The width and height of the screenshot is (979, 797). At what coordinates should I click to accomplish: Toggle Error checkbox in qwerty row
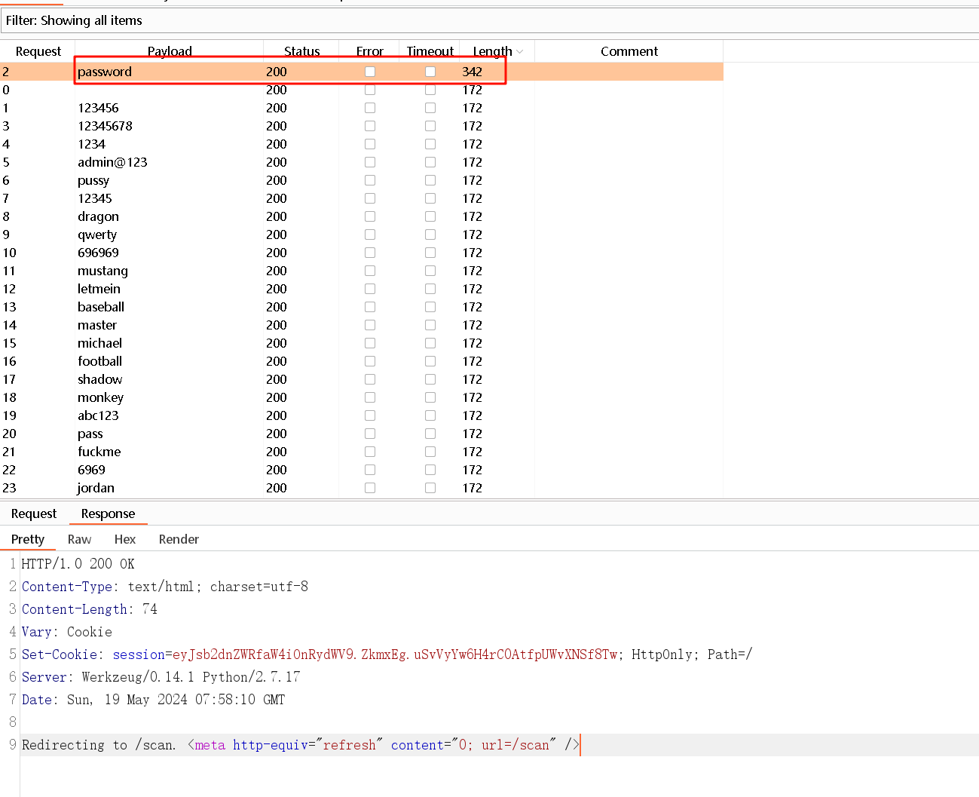[x=370, y=235]
